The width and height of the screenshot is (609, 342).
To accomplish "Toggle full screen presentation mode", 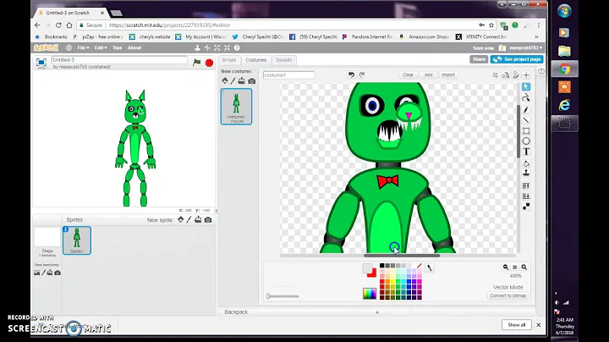I will tap(41, 62).
